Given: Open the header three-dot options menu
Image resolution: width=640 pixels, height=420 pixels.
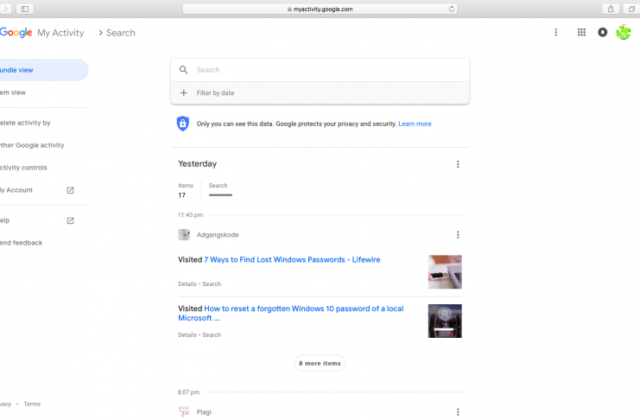Looking at the screenshot, I should pyautogui.click(x=556, y=32).
